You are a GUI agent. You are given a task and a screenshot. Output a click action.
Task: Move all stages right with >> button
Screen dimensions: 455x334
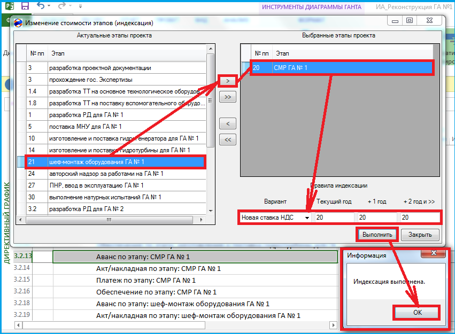[x=228, y=97]
